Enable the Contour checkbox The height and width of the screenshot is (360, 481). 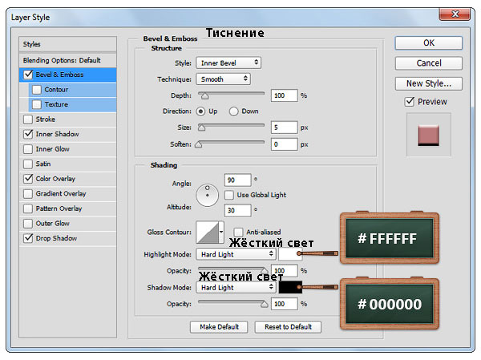click(x=37, y=89)
